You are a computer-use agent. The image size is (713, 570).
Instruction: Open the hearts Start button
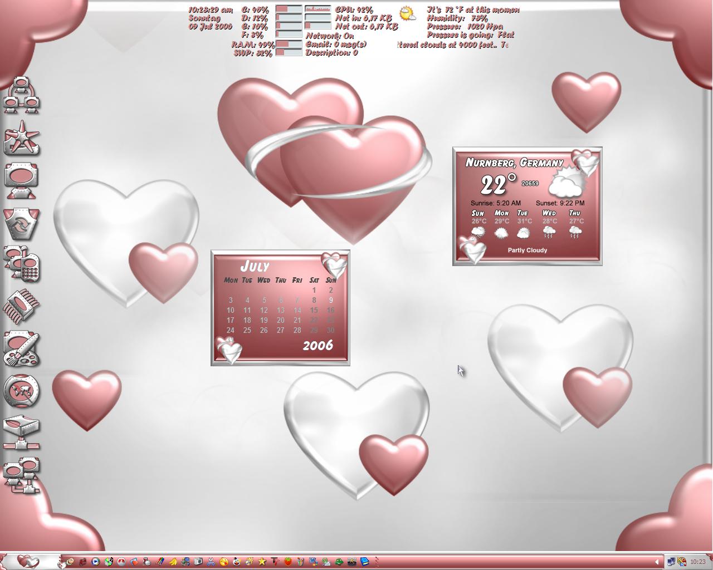pyautogui.click(x=28, y=562)
